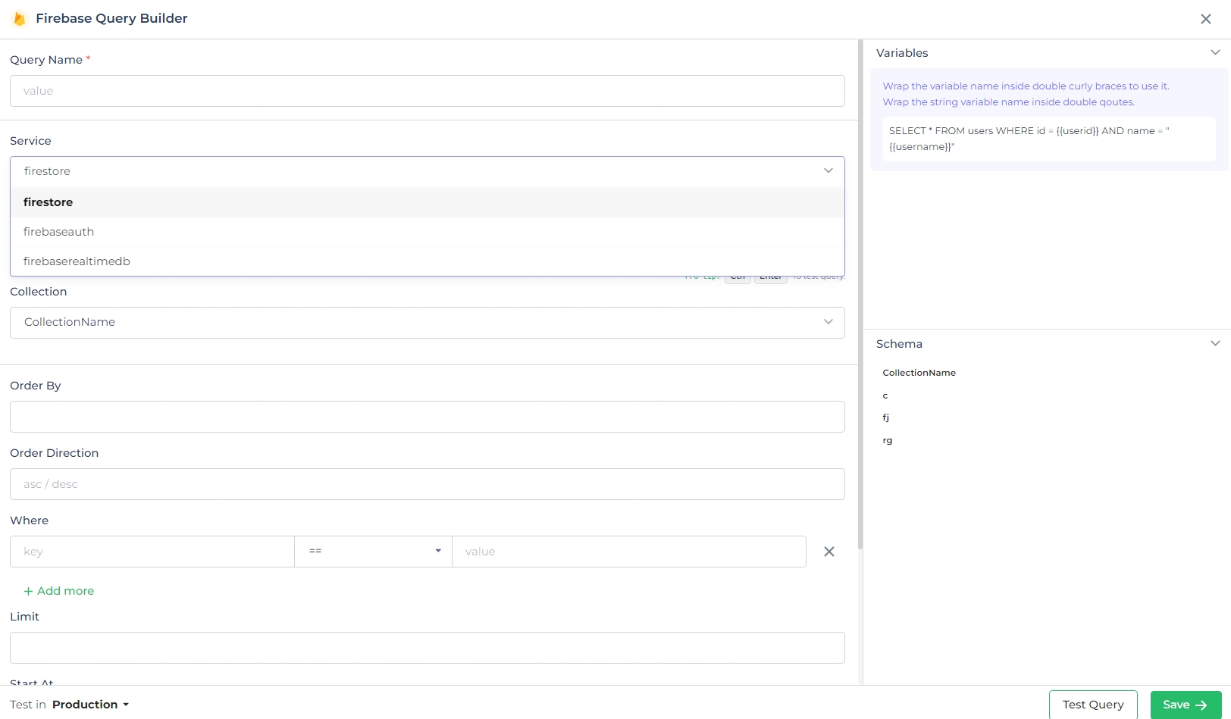Collapse the Variables panel chevron
The width and height of the screenshot is (1231, 719).
(x=1215, y=52)
